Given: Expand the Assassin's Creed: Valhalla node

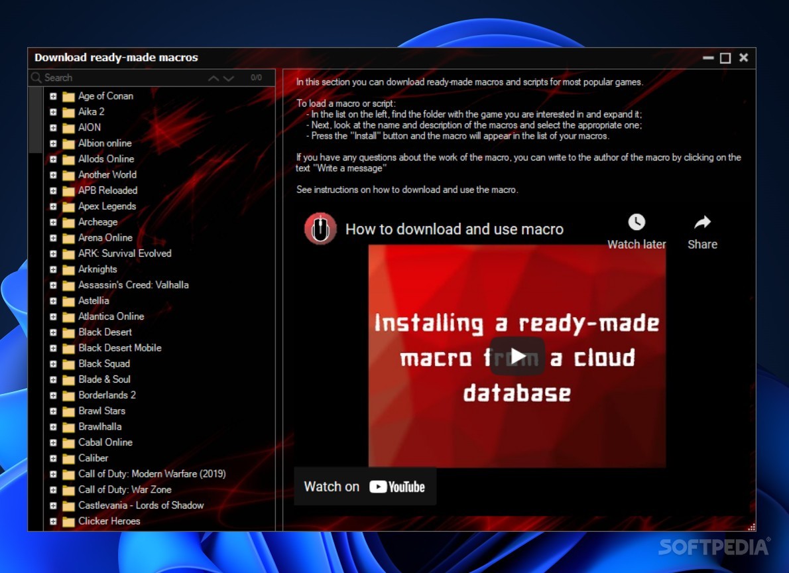Looking at the screenshot, I should 53,285.
